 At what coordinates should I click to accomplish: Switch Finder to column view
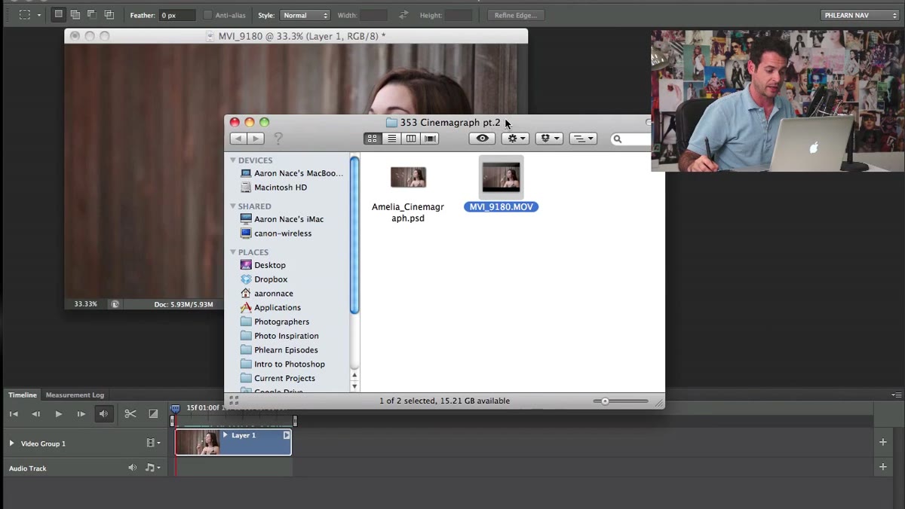[411, 139]
